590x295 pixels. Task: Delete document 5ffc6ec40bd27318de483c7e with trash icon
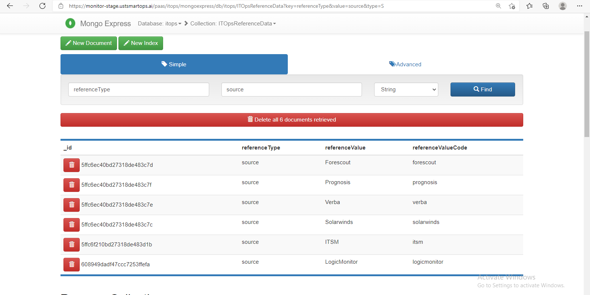tap(72, 205)
